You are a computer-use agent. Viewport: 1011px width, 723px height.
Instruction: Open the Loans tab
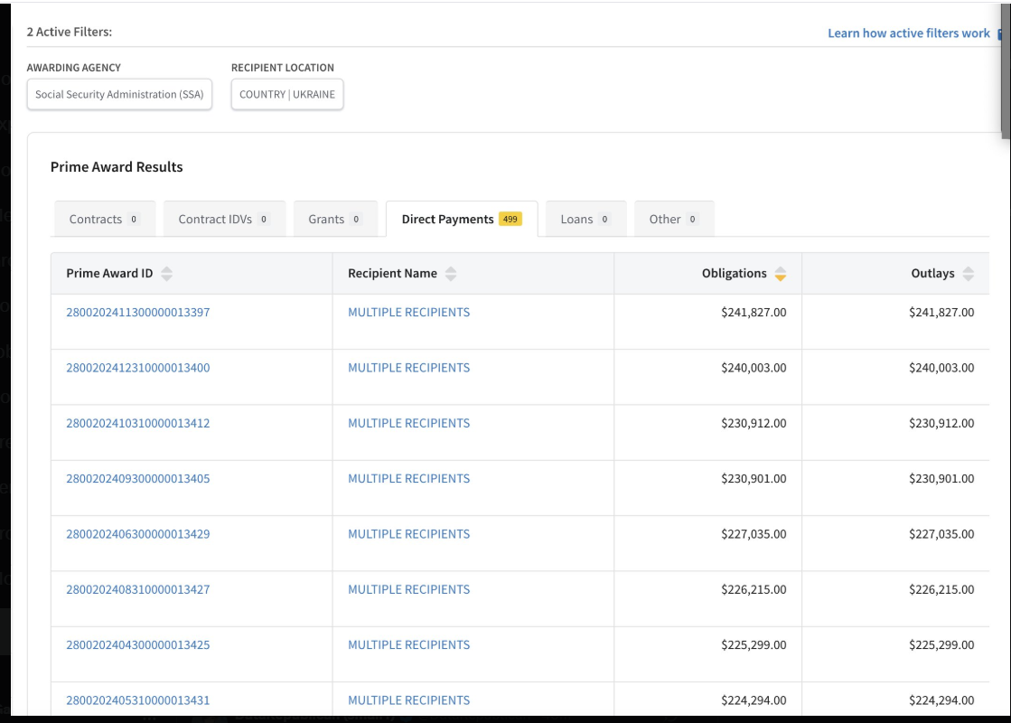click(x=585, y=219)
